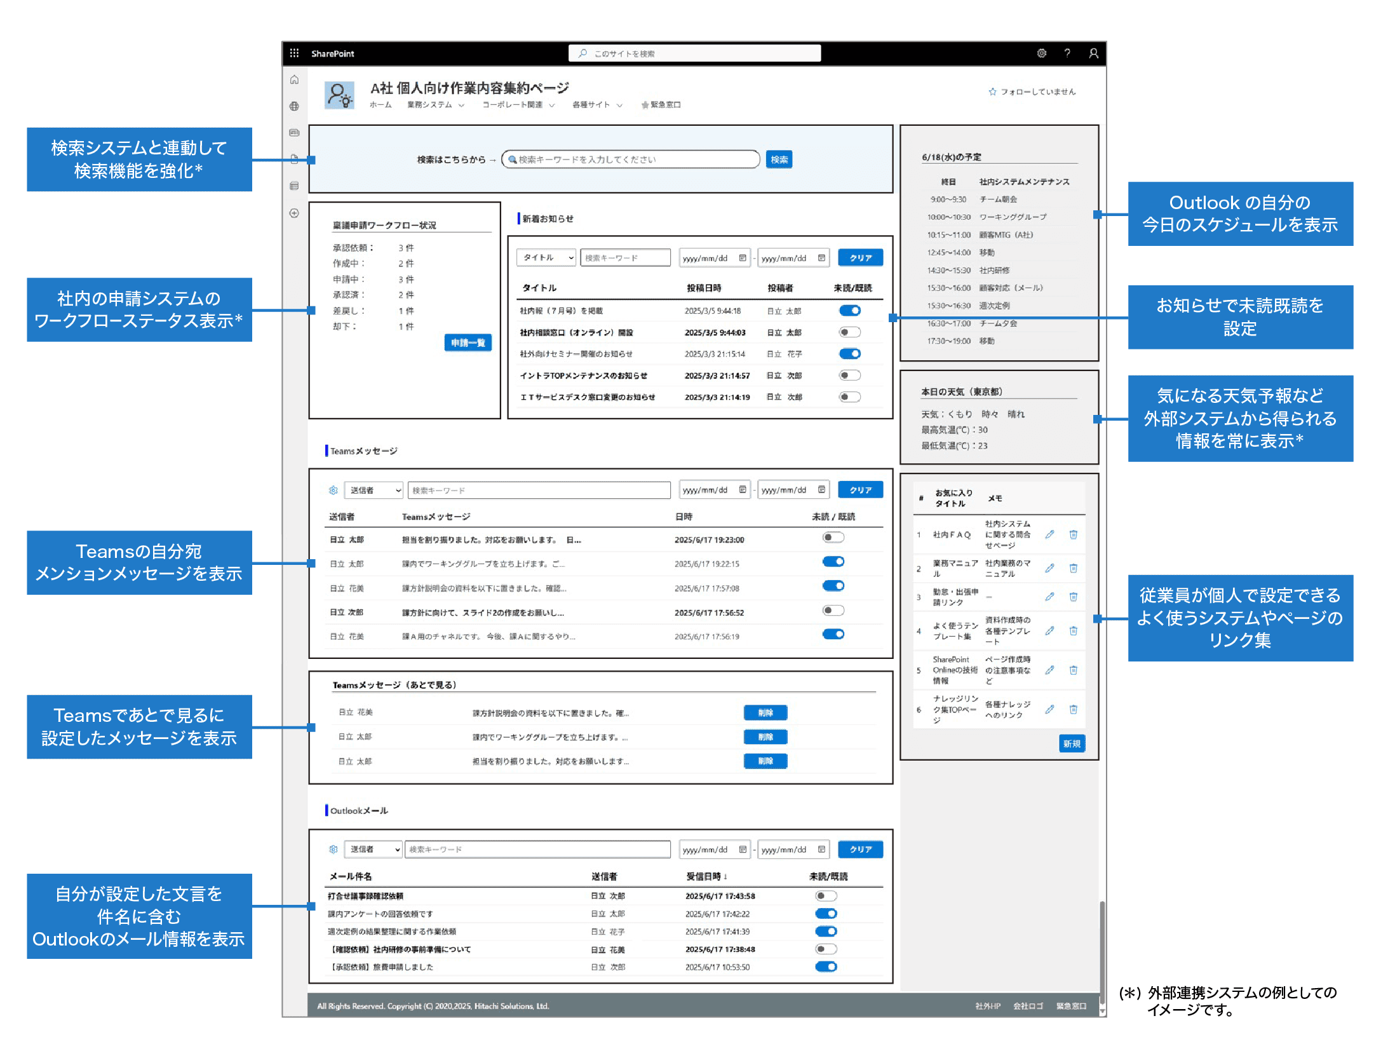This screenshot has width=1388, height=1051.
Task: Toggle read status of 社内報（7月号）announcement
Action: tap(850, 311)
